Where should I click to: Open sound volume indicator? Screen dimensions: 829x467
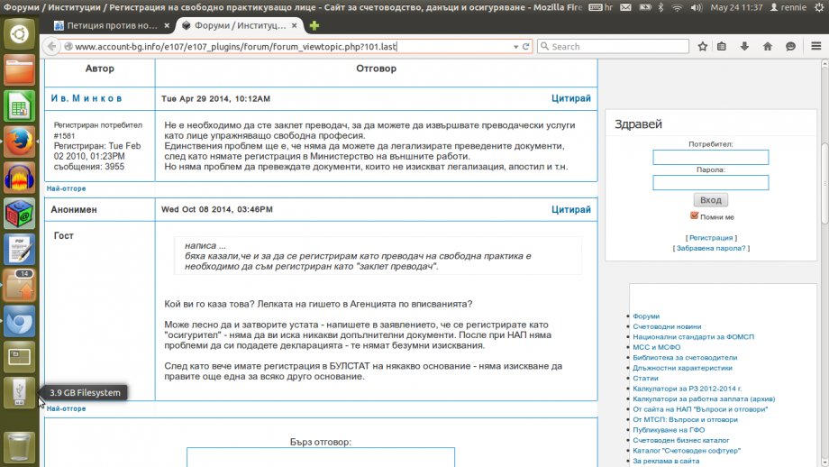point(697,7)
